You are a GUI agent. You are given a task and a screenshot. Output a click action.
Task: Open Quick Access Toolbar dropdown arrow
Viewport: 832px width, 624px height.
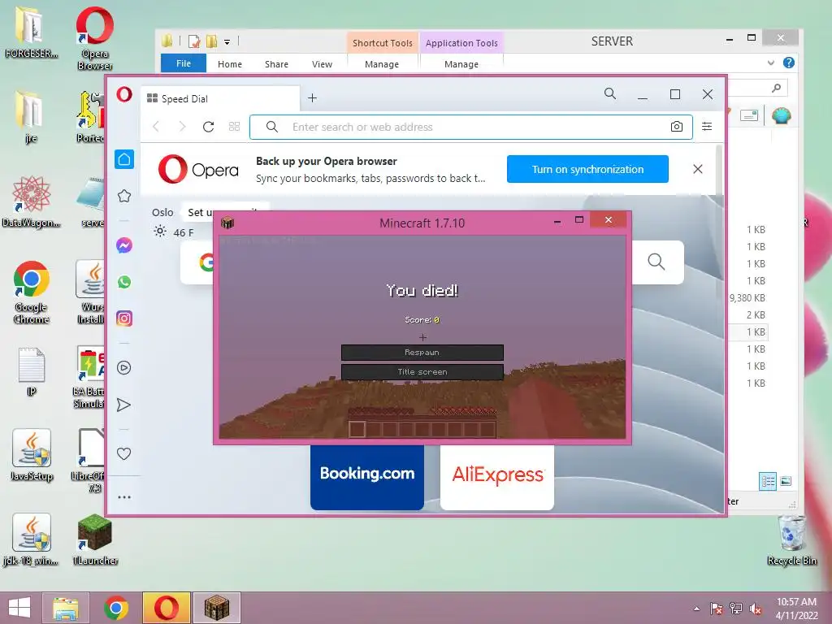point(227,41)
